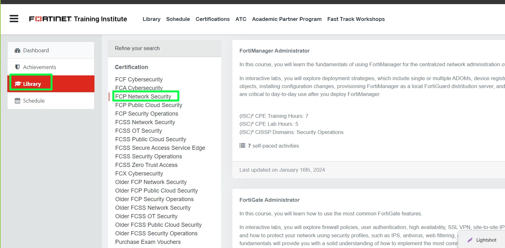Filter by FCP Public Cloud Security
This screenshot has height=248, width=505.
coord(149,105)
